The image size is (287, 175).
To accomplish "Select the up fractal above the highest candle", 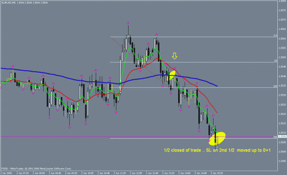I will tap(128, 23).
